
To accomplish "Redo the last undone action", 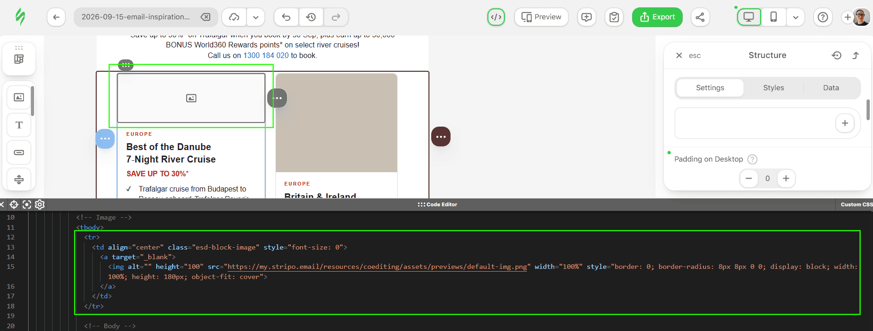I will coord(336,17).
